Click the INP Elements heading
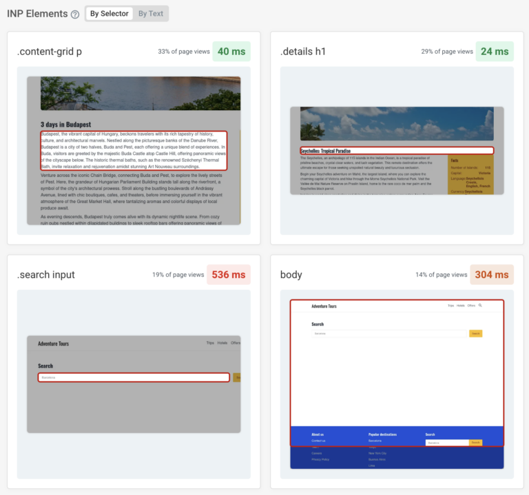 click(x=37, y=14)
